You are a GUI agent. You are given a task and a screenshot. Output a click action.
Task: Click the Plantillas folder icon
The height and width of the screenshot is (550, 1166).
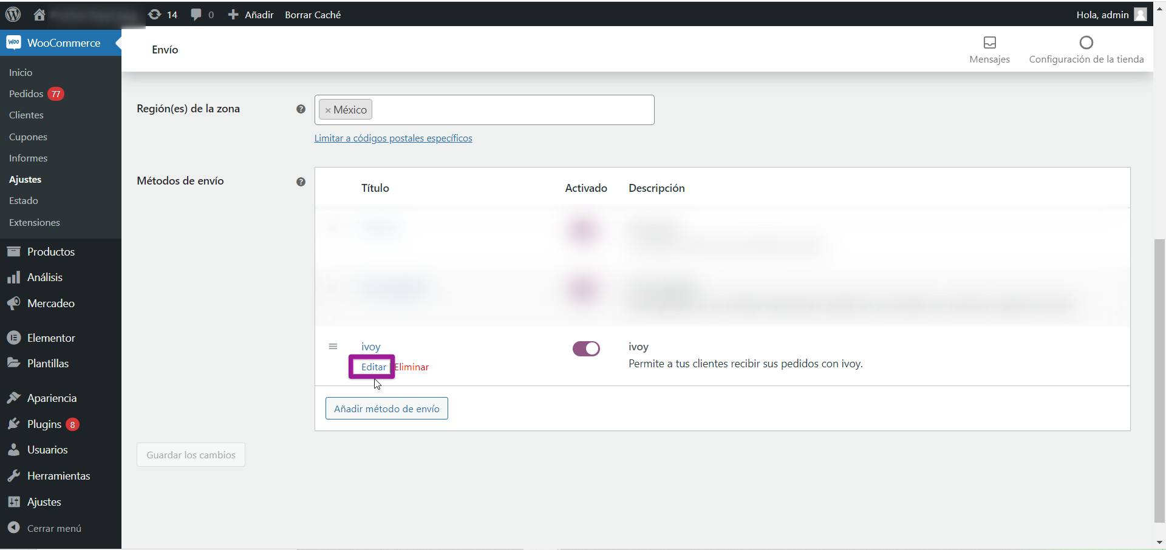pyautogui.click(x=13, y=363)
